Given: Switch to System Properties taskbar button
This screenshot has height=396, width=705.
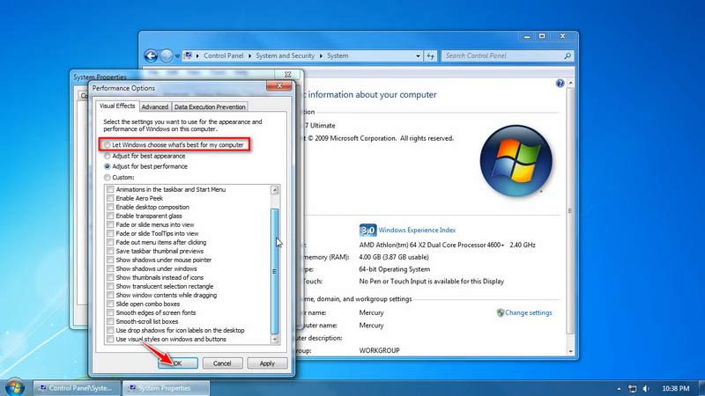Looking at the screenshot, I should point(166,388).
